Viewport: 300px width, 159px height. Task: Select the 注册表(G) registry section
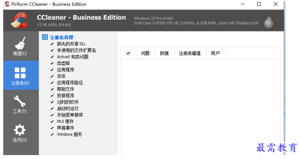coord(21,76)
